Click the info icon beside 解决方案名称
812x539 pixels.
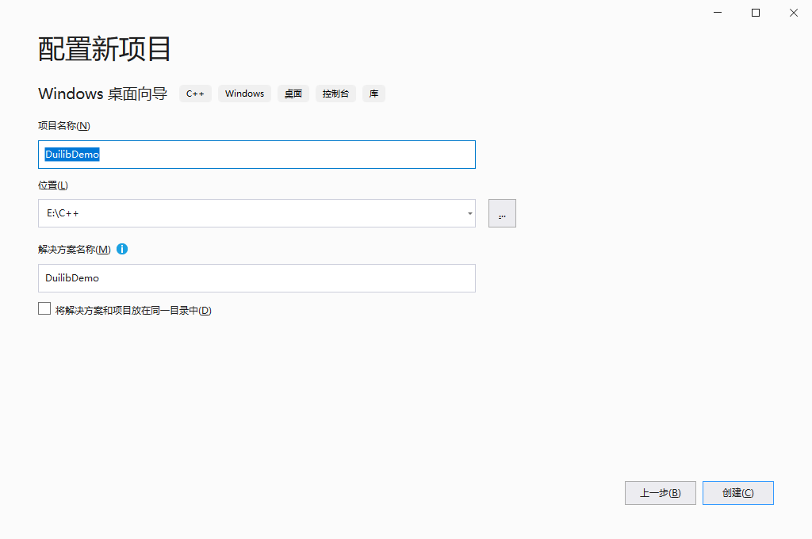(122, 249)
